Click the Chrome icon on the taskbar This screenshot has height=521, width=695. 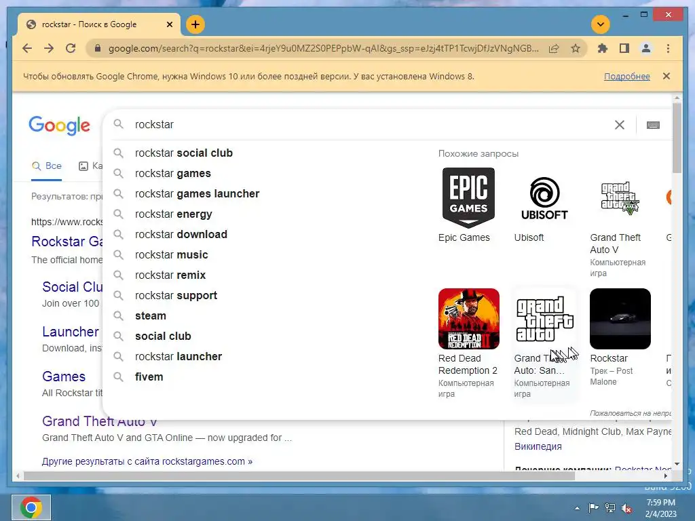click(31, 507)
